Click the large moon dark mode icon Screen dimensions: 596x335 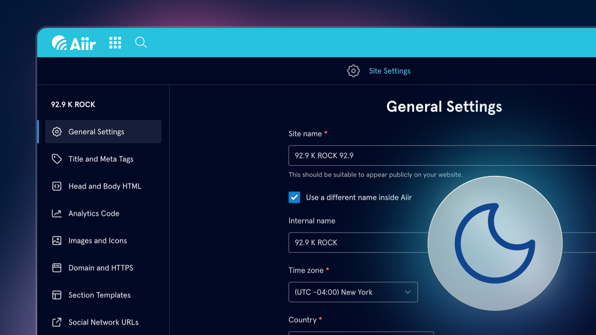click(495, 243)
